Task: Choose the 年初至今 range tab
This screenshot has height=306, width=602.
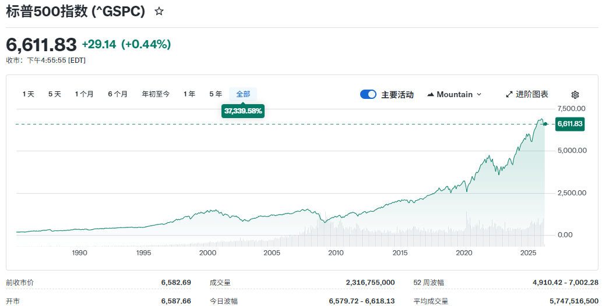Action: (x=156, y=94)
